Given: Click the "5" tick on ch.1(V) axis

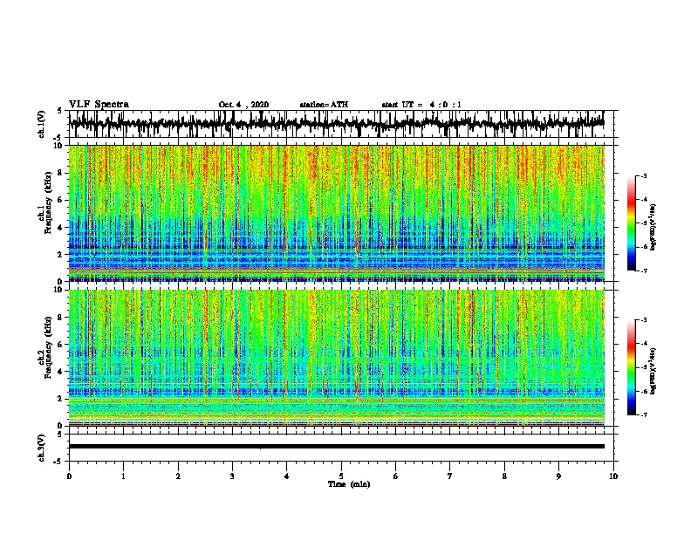Looking at the screenshot, I should [x=61, y=111].
